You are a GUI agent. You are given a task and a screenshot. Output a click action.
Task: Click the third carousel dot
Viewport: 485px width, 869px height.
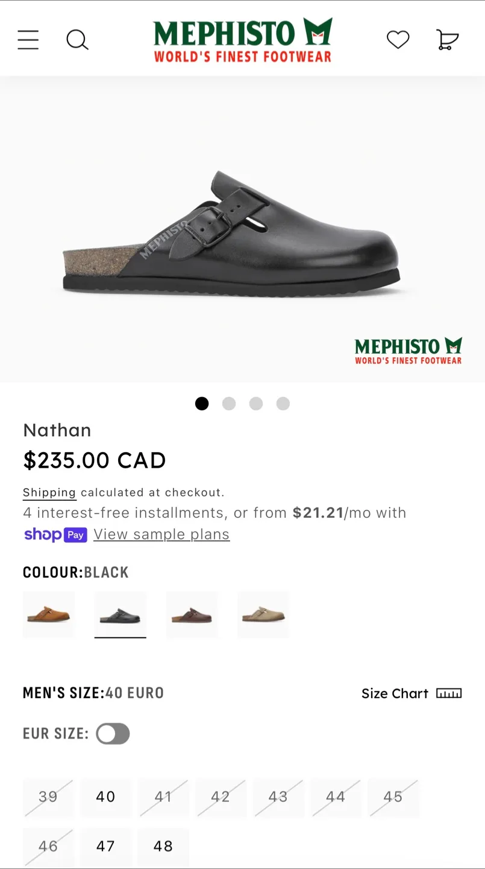[x=255, y=404]
